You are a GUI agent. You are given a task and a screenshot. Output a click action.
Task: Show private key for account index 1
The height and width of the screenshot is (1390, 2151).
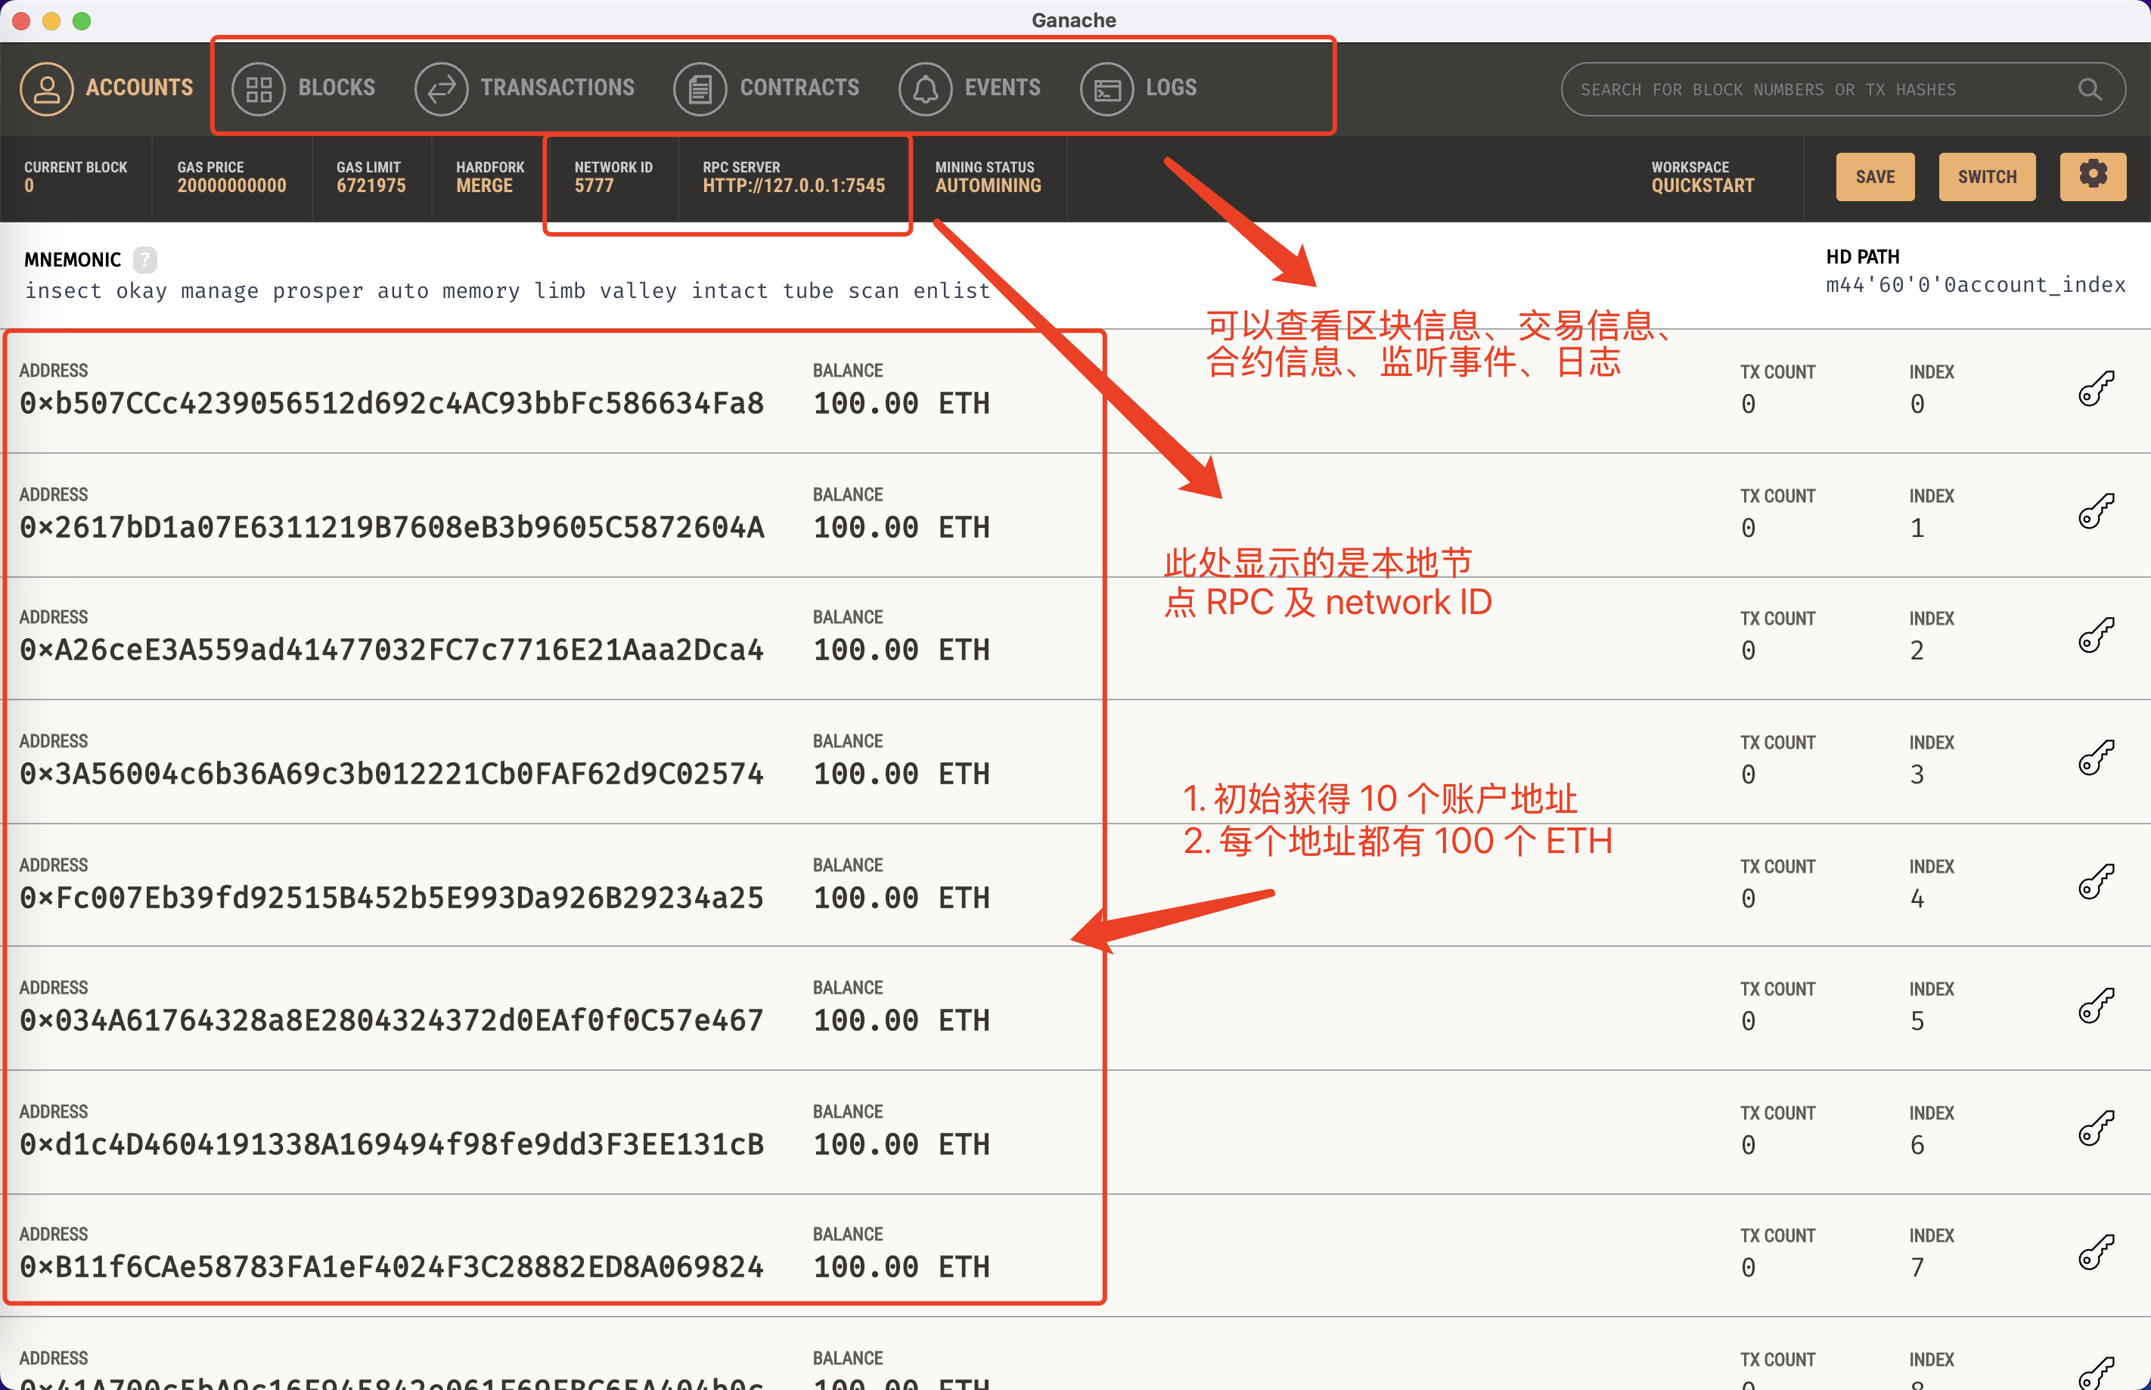[2096, 512]
